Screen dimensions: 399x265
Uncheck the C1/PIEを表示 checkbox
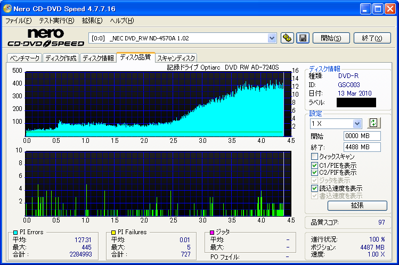pos(314,165)
